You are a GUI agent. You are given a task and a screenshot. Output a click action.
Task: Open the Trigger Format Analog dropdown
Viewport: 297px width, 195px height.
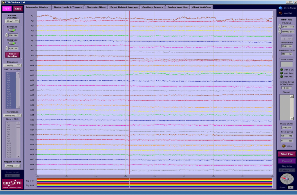(12, 166)
